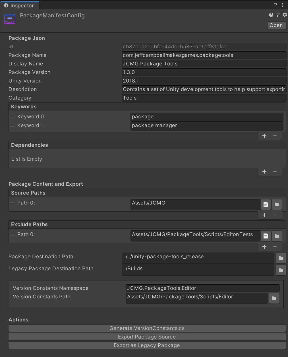Click the folder icon beside Version Constants Path
Screen dimensions: 288x357
pos(274,298)
